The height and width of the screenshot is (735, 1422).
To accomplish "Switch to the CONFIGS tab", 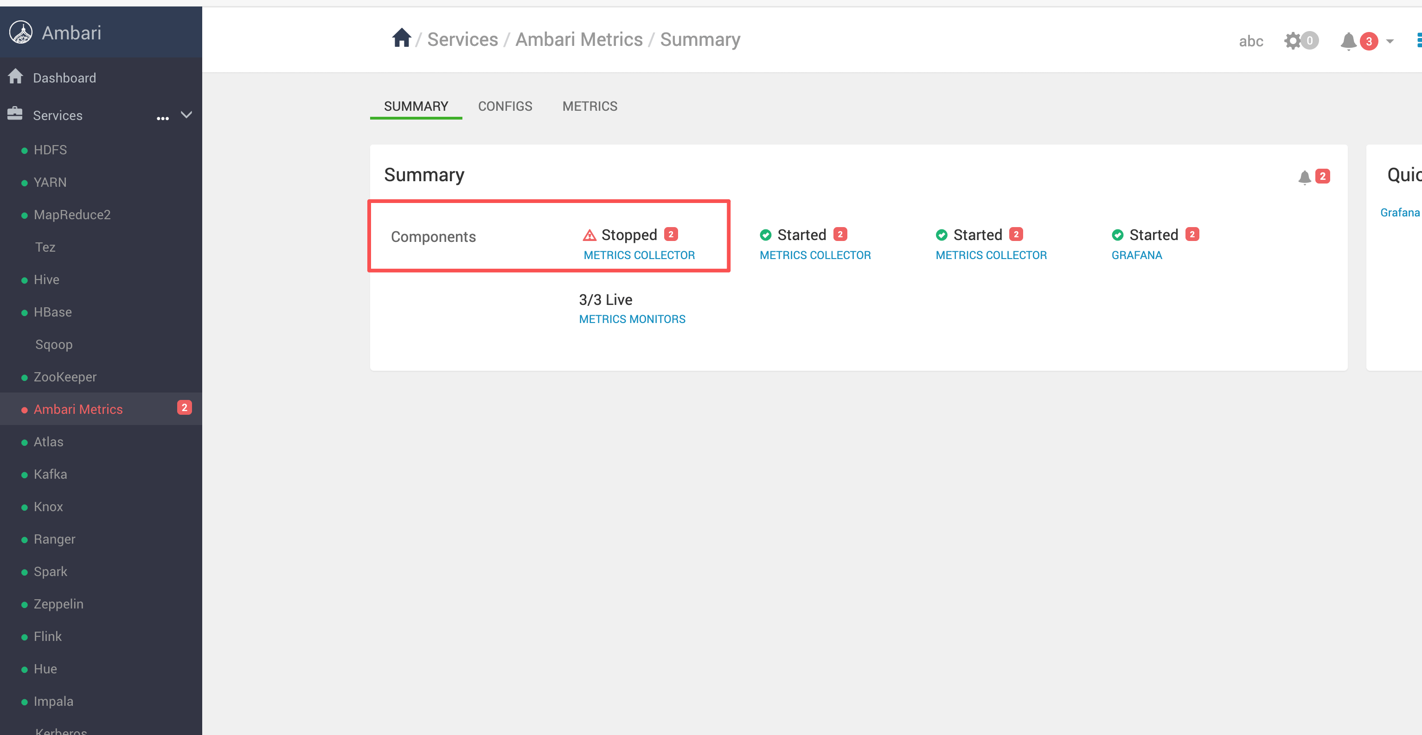I will (x=505, y=106).
